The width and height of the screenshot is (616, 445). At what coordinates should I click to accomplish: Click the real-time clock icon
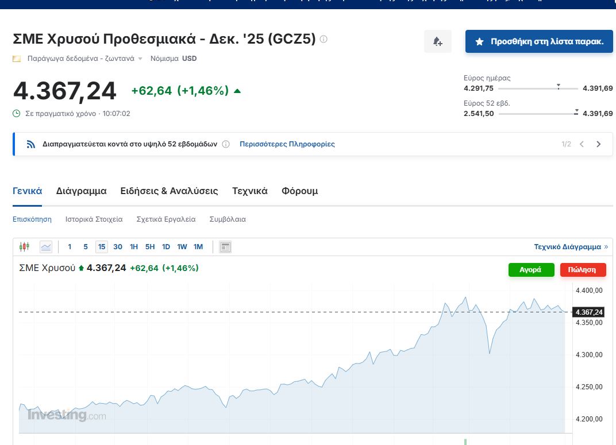17,114
